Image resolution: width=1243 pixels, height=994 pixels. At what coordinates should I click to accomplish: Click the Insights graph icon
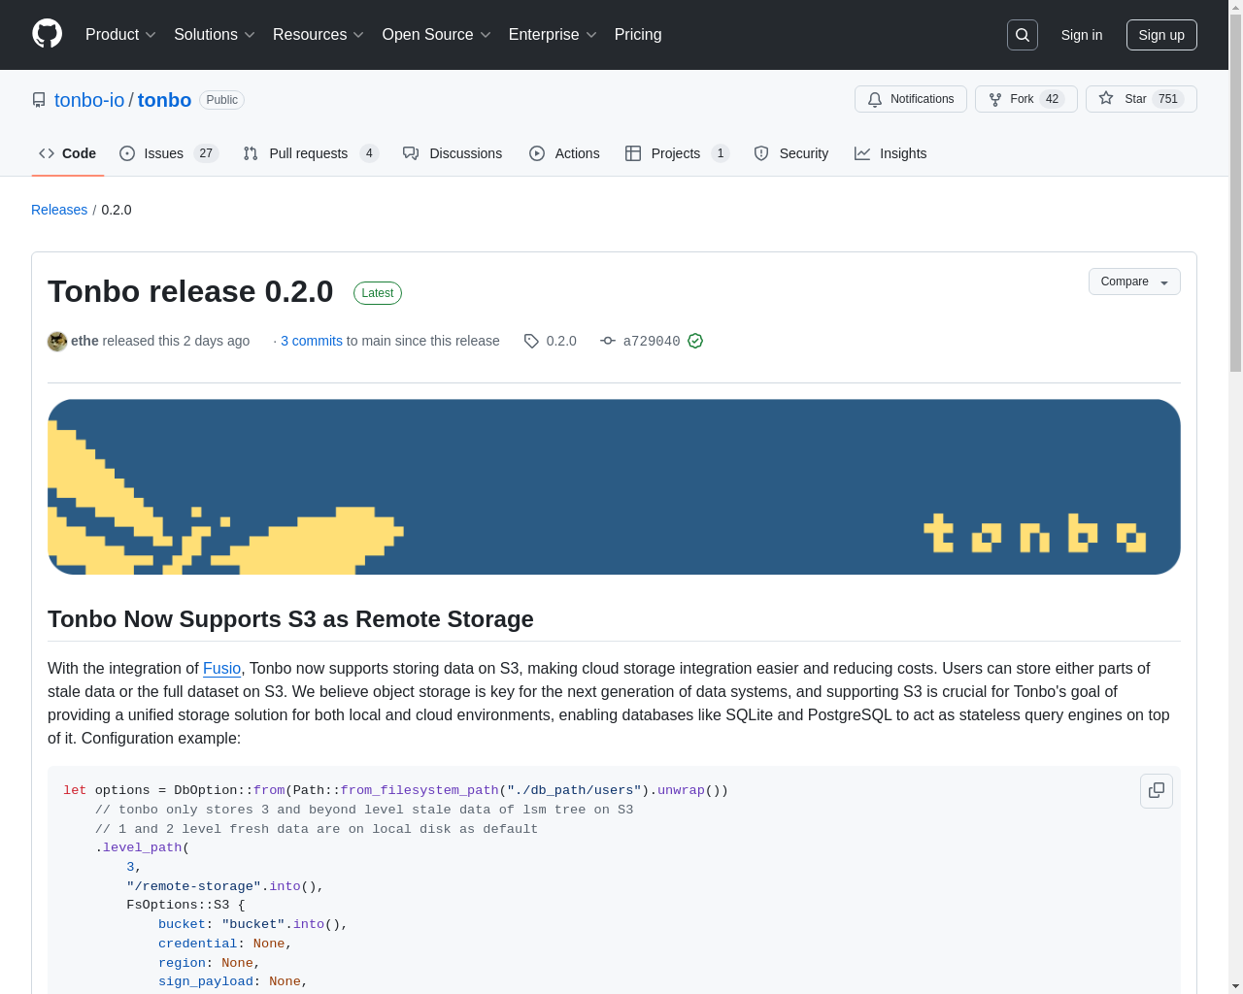(x=862, y=153)
